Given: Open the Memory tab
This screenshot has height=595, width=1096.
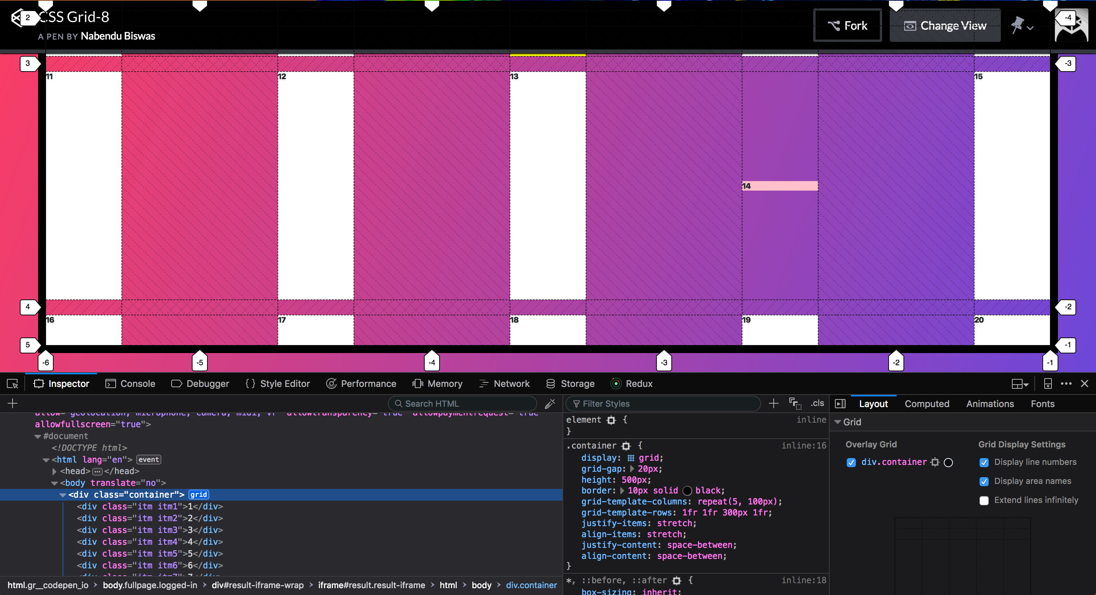Looking at the screenshot, I should [437, 383].
